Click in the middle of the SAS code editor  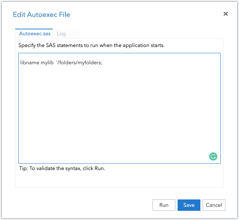119,108
